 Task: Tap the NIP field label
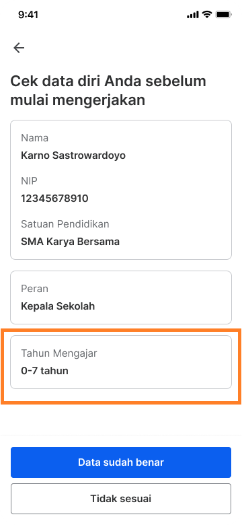tap(29, 181)
